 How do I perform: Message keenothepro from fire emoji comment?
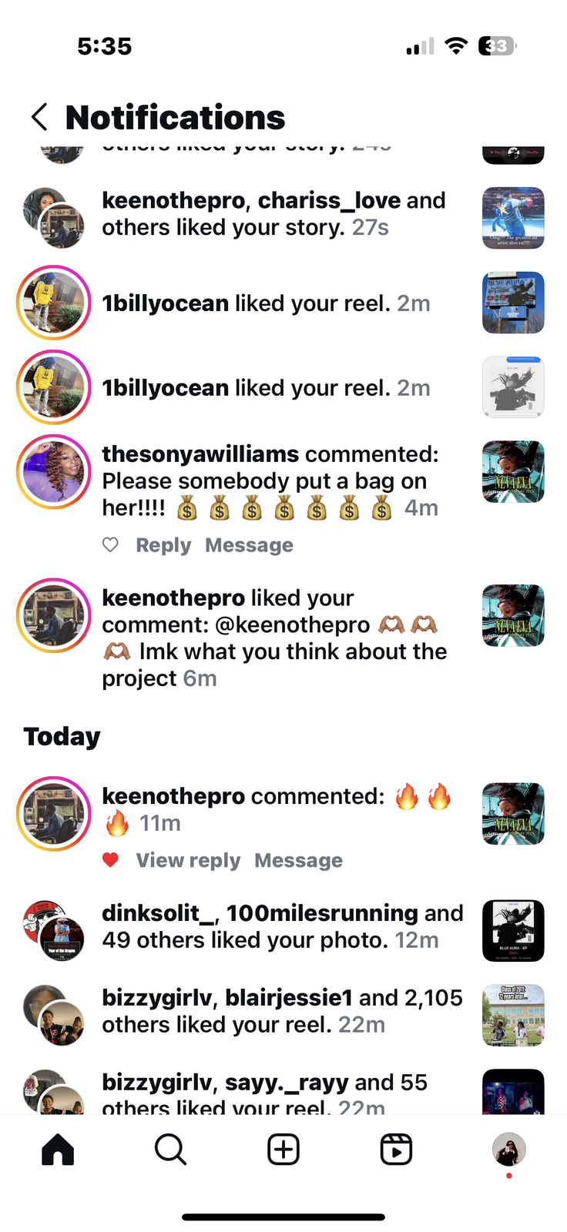tap(298, 860)
